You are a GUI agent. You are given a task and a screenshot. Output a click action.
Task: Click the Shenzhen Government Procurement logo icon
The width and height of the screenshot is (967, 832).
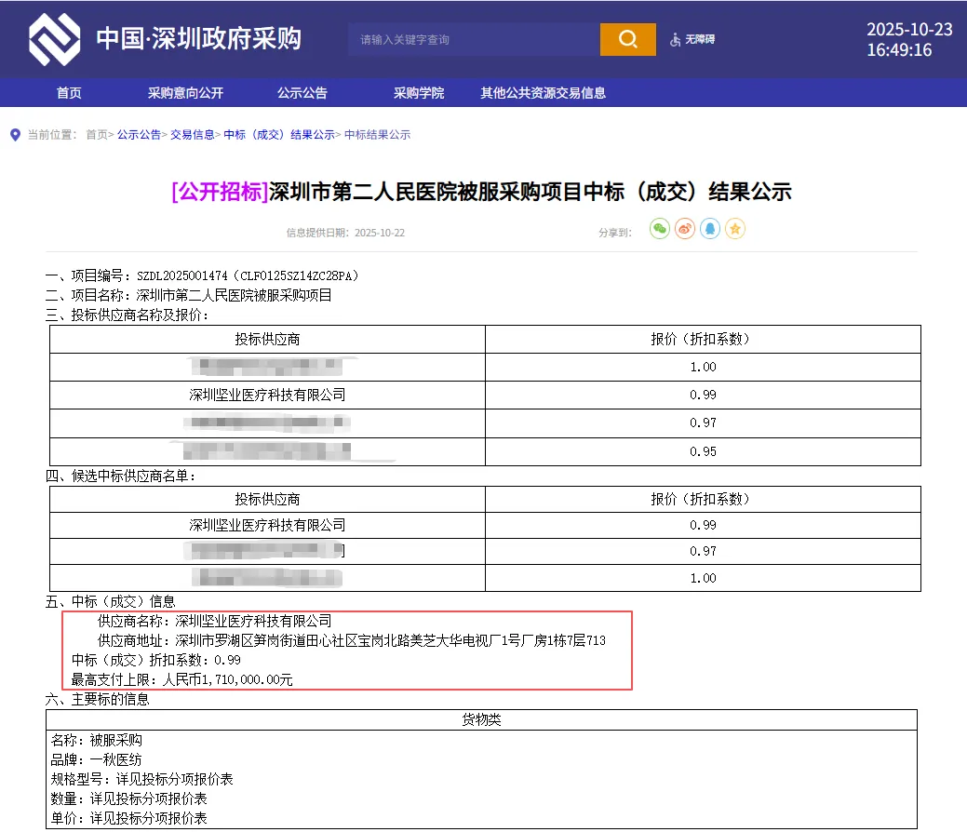[x=54, y=39]
